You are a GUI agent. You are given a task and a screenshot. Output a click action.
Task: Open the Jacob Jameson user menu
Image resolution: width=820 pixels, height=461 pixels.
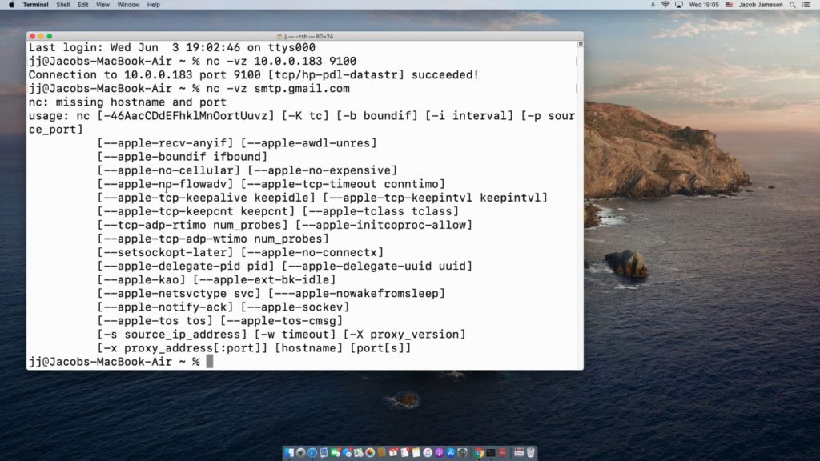pos(761,5)
